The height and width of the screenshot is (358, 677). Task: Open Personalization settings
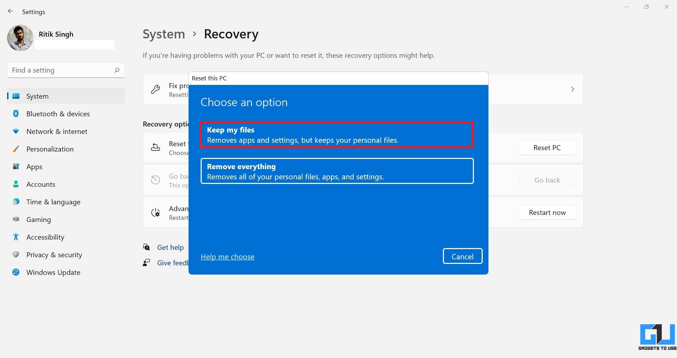coord(66,149)
